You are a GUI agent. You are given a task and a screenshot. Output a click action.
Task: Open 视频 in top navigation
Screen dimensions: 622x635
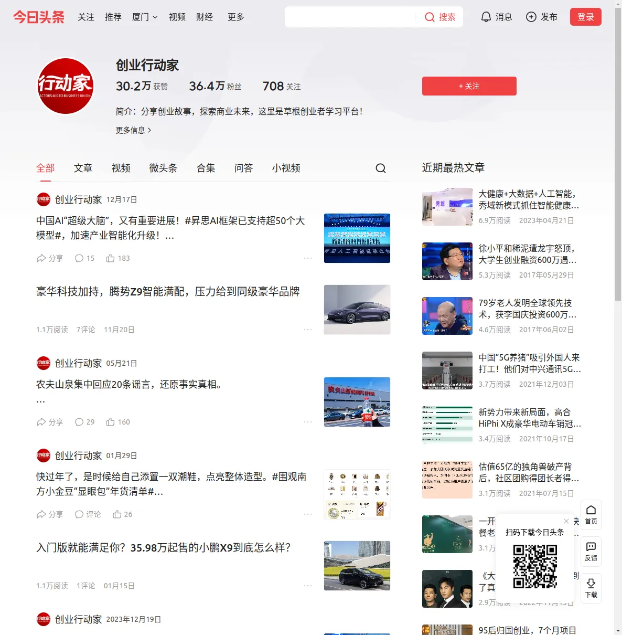(x=177, y=17)
